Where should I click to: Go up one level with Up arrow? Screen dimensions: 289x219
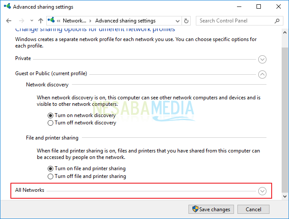(41, 21)
